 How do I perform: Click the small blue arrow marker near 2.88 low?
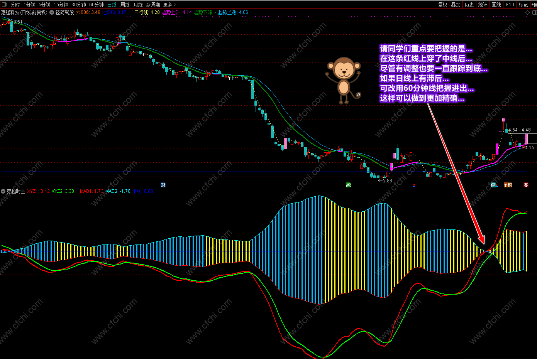pyautogui.click(x=414, y=186)
